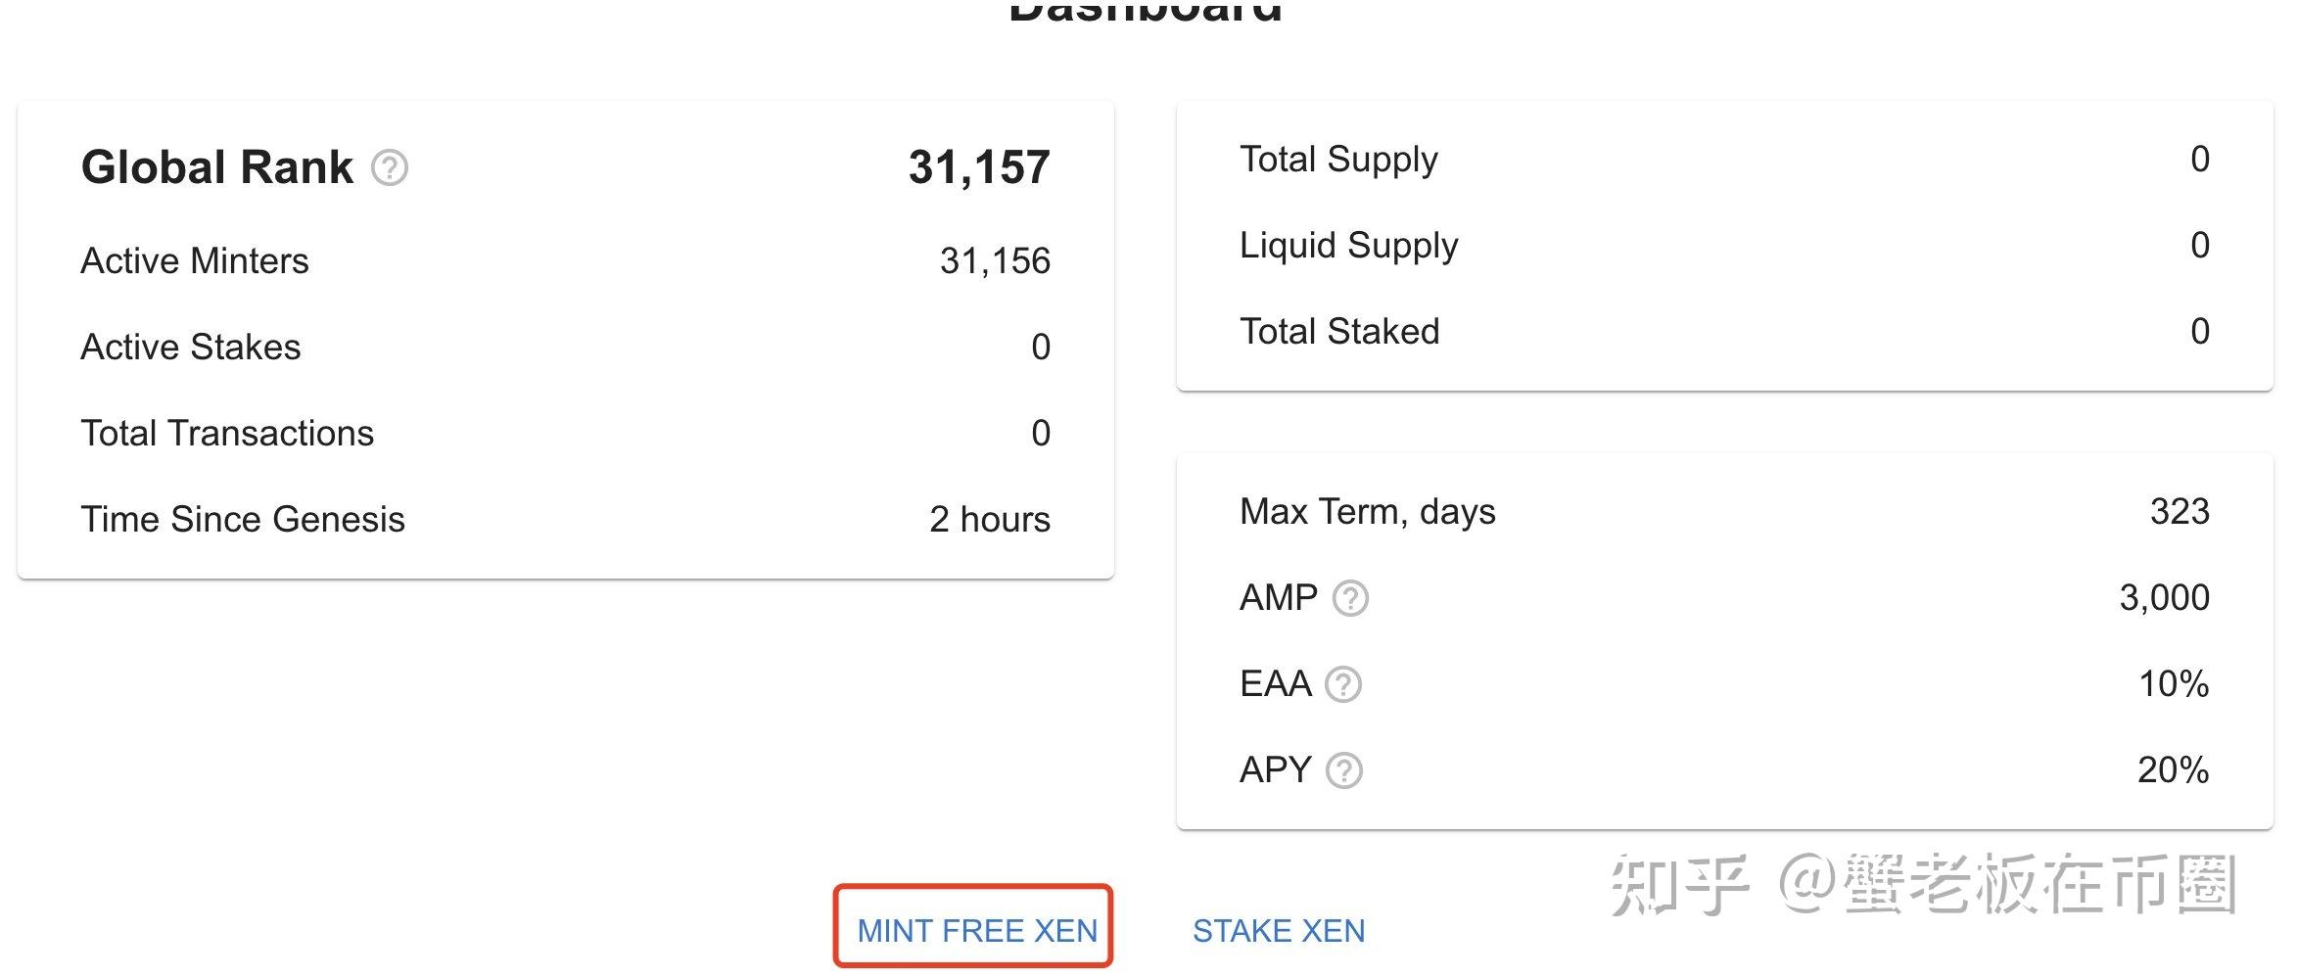Click the Global Rank help icon
The image size is (2297, 977).
pos(390,167)
